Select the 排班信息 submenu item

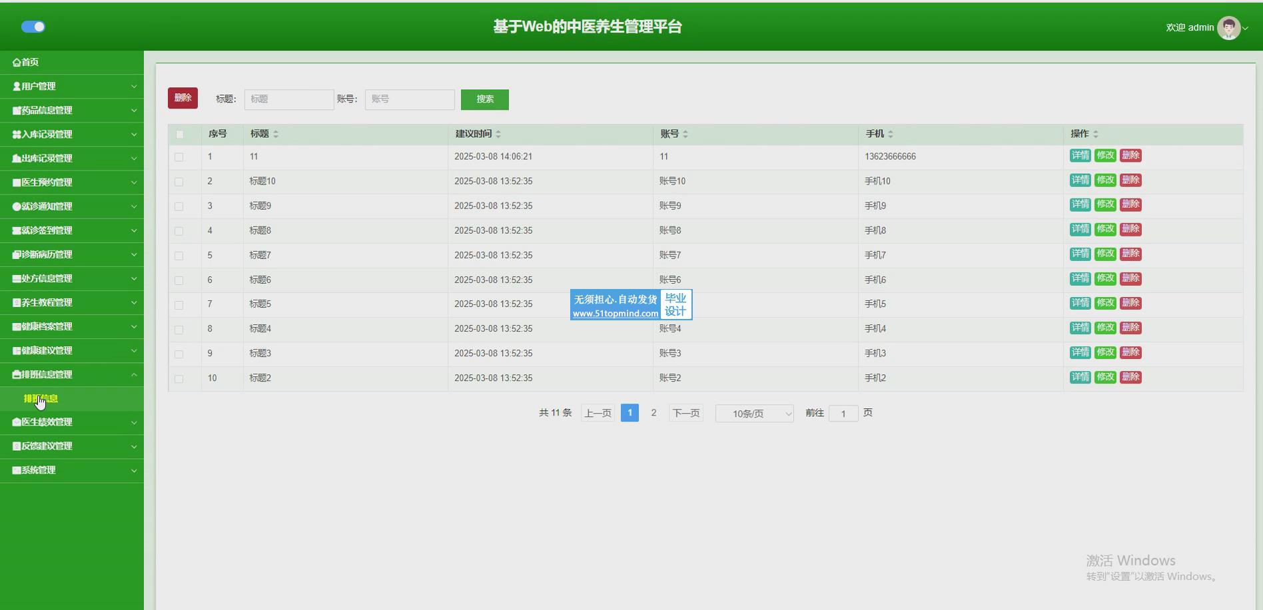click(x=41, y=398)
